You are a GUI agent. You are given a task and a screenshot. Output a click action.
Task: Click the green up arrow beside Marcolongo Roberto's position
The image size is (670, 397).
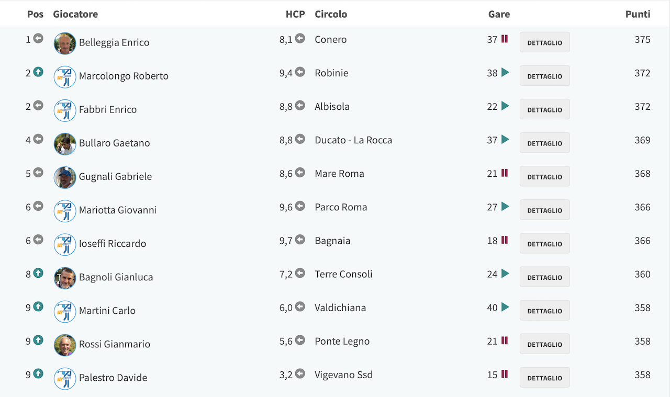tap(38, 72)
